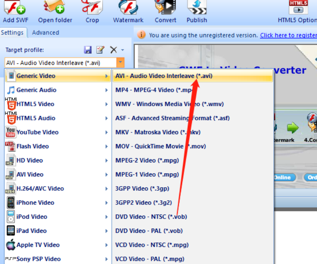This screenshot has height=264, width=317.
Task: Click the orange info icon in notice bar
Action: click(141, 35)
